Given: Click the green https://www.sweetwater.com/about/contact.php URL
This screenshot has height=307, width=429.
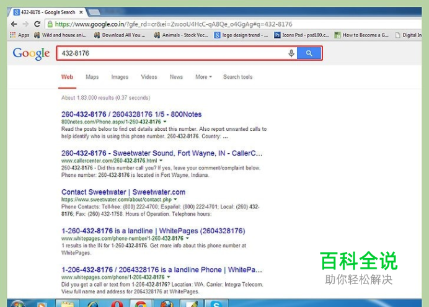Looking at the screenshot, I should click(117, 200).
